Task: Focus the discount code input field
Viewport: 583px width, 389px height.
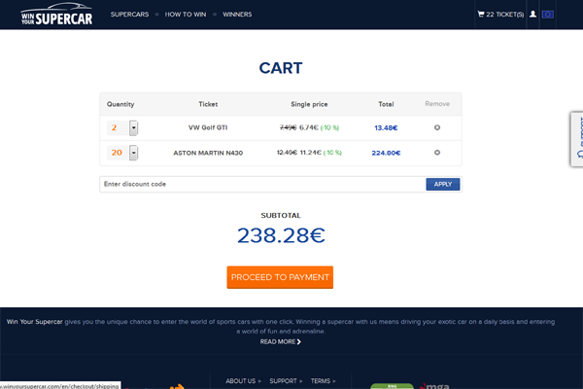Action: [262, 184]
